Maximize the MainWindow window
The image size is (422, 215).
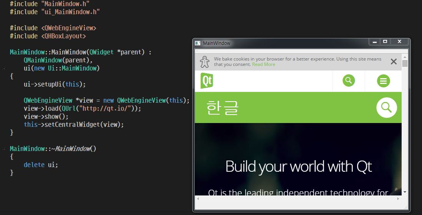tap(385, 41)
